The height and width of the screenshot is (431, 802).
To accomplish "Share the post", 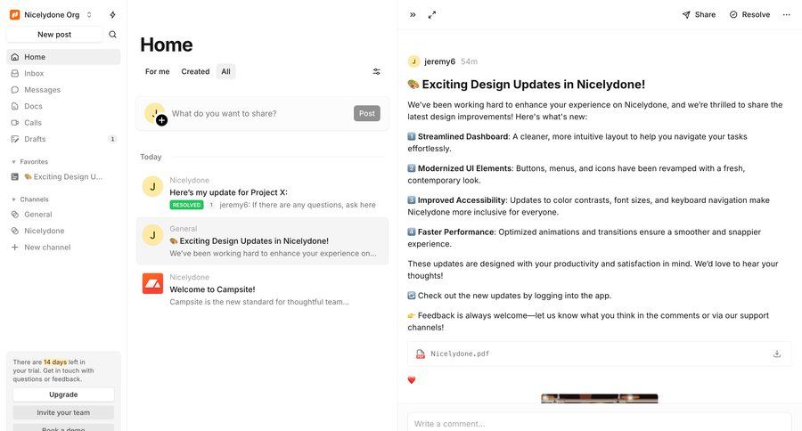I will click(699, 15).
